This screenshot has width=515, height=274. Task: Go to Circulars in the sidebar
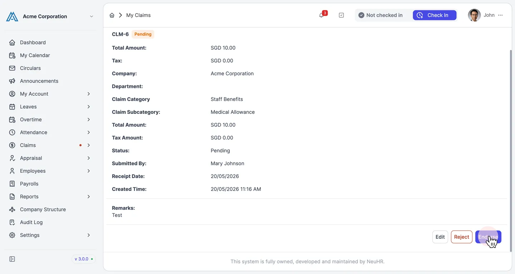(50, 68)
